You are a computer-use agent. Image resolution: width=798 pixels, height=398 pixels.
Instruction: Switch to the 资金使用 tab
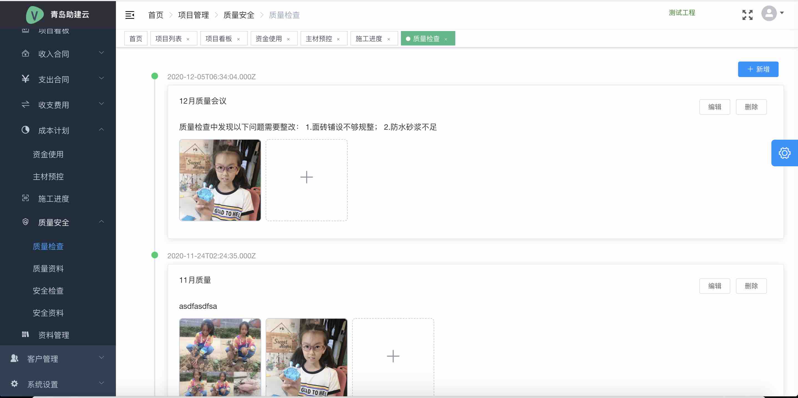pyautogui.click(x=269, y=39)
